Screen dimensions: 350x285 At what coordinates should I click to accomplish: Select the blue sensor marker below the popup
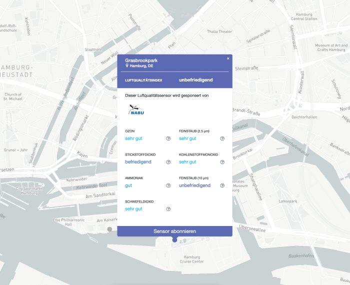(174, 240)
